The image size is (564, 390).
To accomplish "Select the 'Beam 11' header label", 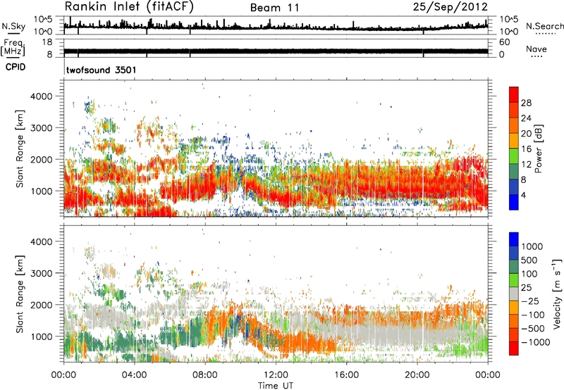I will point(275,8).
